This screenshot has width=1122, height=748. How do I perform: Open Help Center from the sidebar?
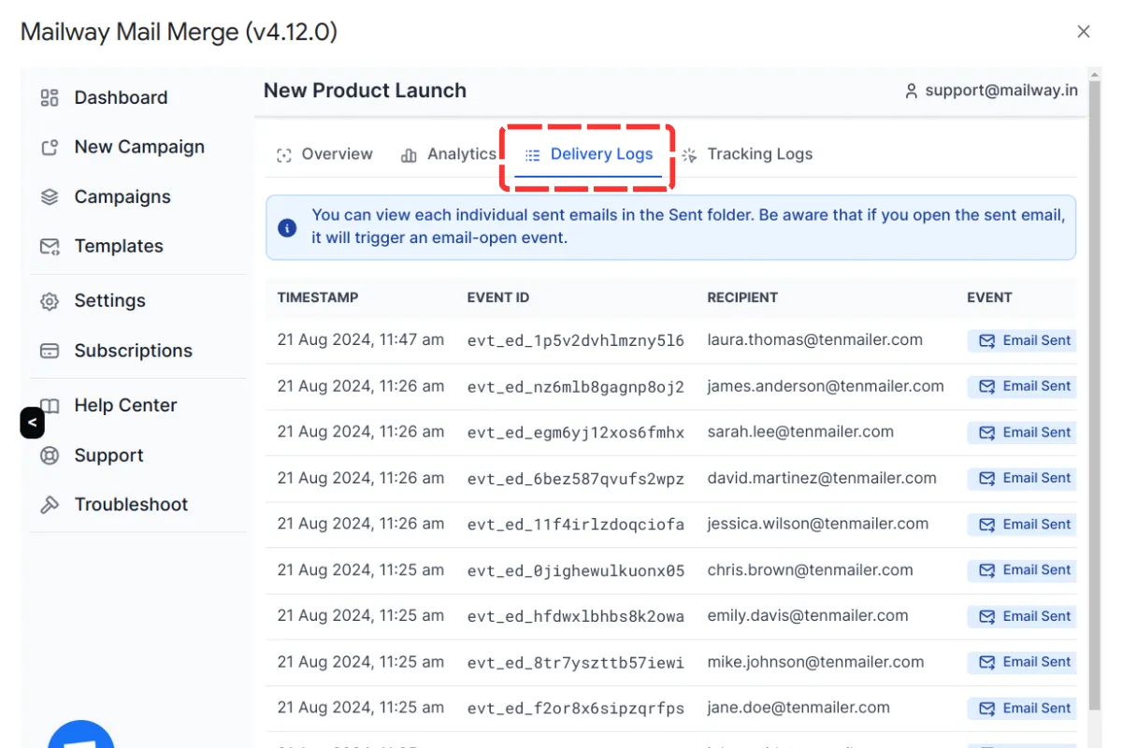(x=125, y=406)
